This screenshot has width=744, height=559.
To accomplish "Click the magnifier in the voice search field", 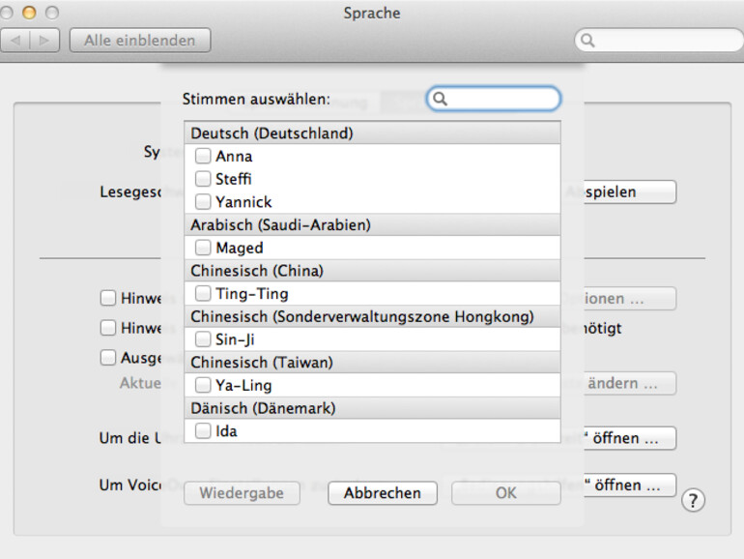I will pos(440,99).
